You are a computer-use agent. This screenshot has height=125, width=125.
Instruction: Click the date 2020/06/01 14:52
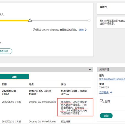point(9,92)
